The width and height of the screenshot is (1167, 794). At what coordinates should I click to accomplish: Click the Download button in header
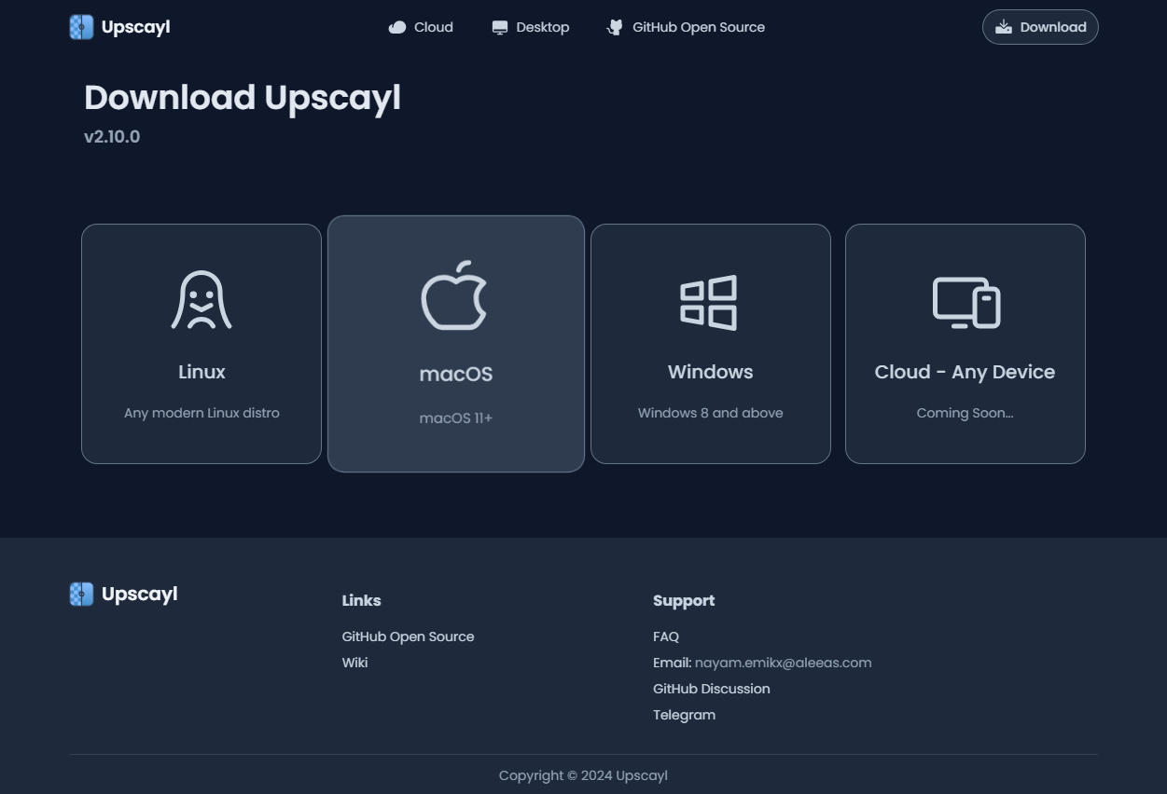1040,27
